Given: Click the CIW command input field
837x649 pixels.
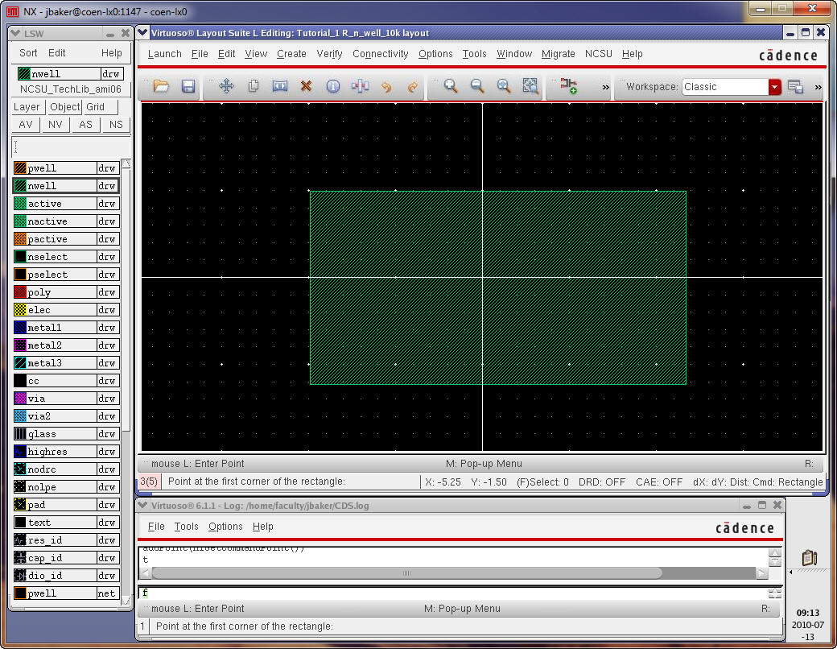Looking at the screenshot, I should [x=451, y=593].
